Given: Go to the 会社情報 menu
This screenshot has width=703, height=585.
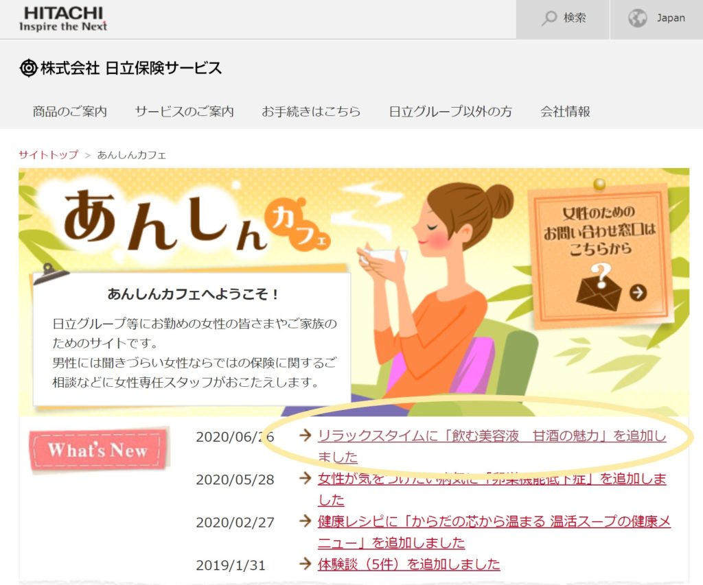Looking at the screenshot, I should click(x=565, y=111).
